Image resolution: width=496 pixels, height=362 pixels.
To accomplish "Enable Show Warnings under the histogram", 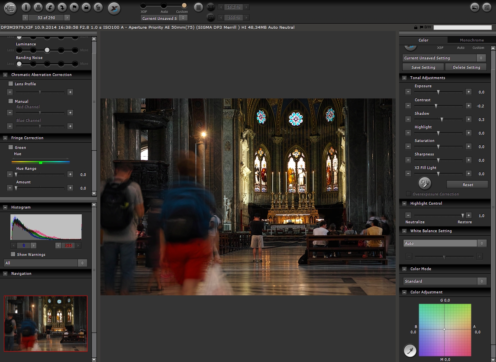I will 13,254.
